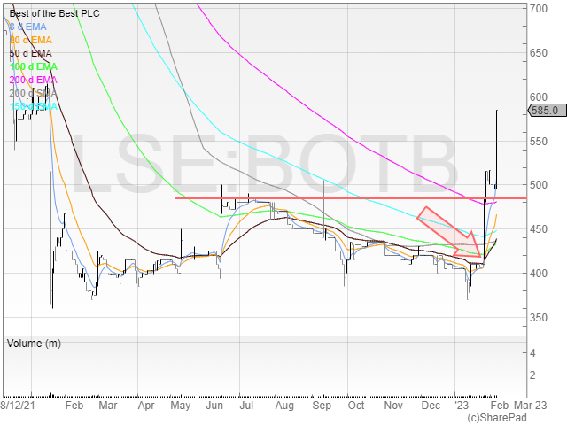Click the tall September volume spike bar

coord(322,369)
